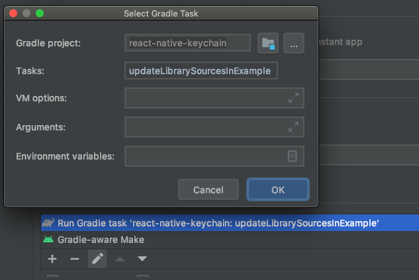Move the selected task down
419x280 pixels.
[142, 258]
